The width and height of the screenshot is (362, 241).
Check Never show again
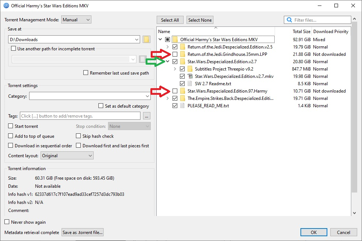7,222
